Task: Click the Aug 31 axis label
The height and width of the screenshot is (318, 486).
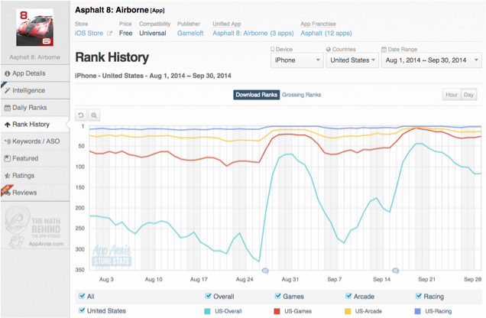Action: [290, 280]
